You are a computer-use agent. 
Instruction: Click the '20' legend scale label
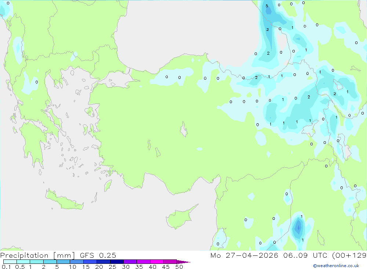99,267
